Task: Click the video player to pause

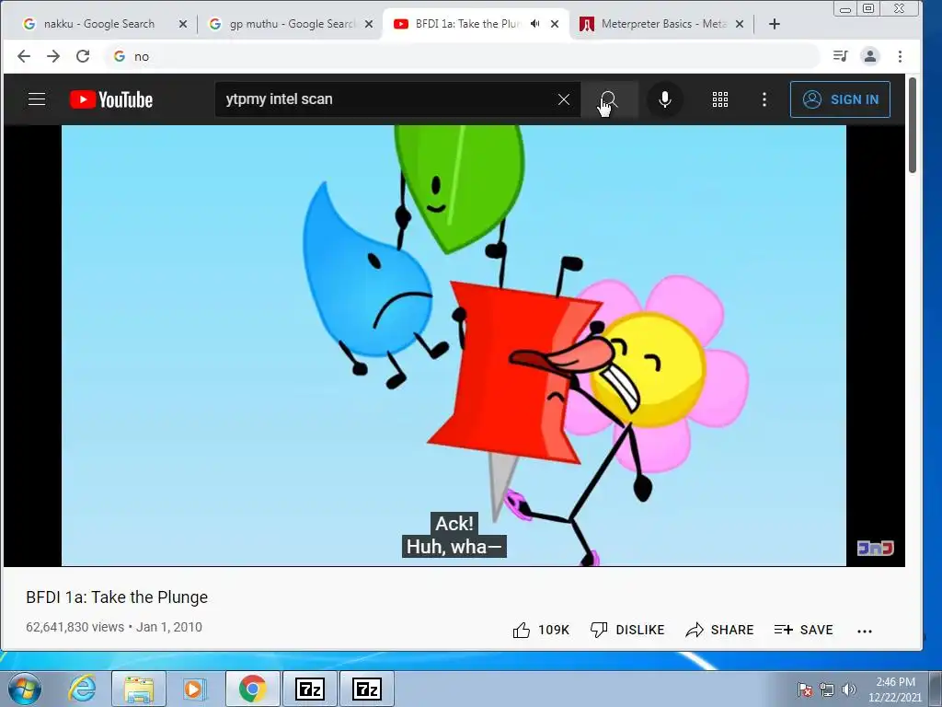Action: point(454,346)
